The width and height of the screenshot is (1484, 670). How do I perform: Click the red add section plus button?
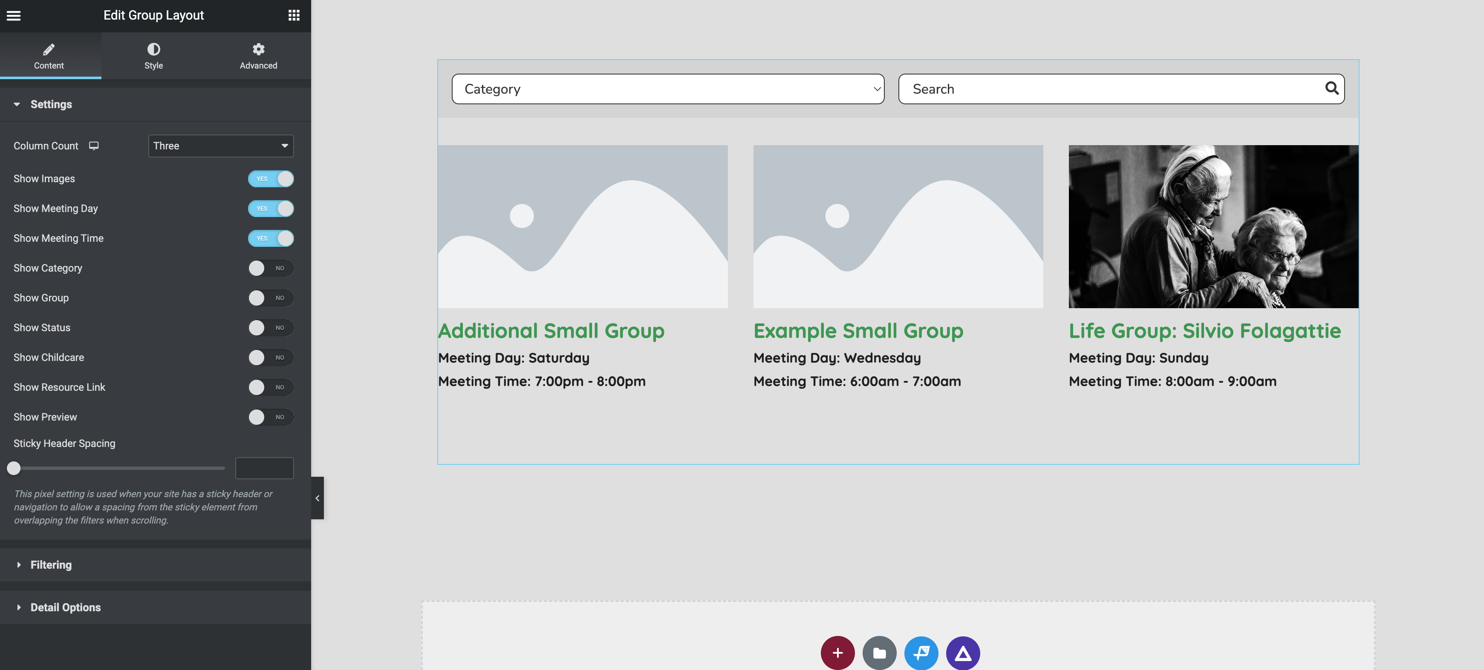837,653
